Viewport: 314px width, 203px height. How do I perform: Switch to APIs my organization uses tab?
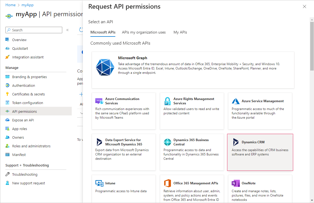pyautogui.click(x=144, y=32)
